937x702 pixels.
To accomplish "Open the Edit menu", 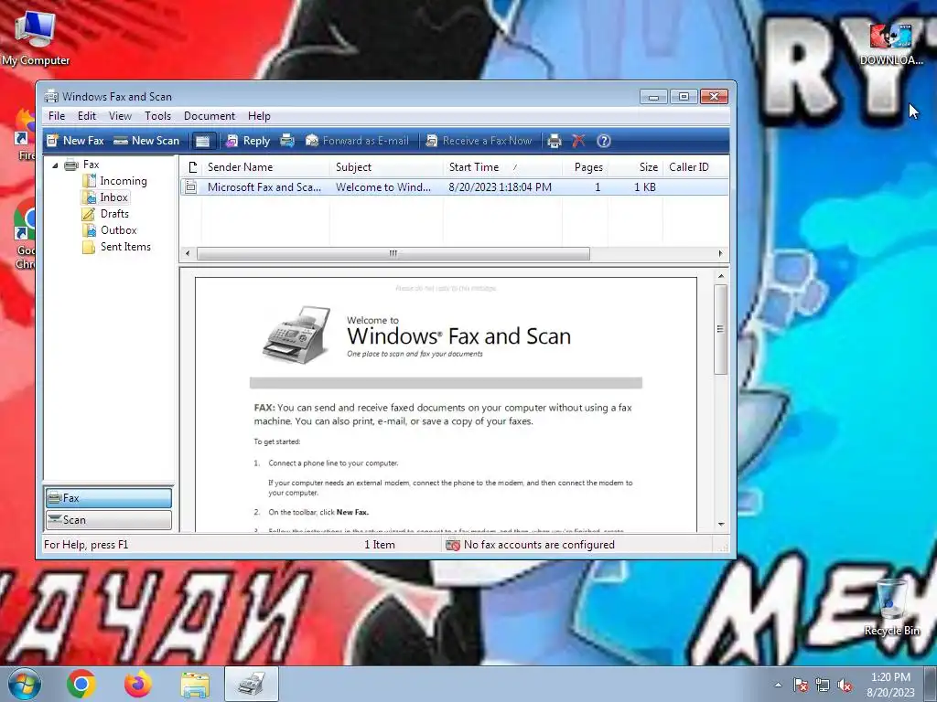I will point(87,116).
